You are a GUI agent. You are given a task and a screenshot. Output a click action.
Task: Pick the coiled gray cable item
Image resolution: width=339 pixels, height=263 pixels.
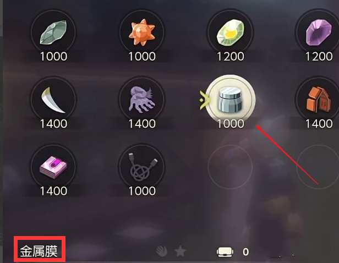(142, 167)
